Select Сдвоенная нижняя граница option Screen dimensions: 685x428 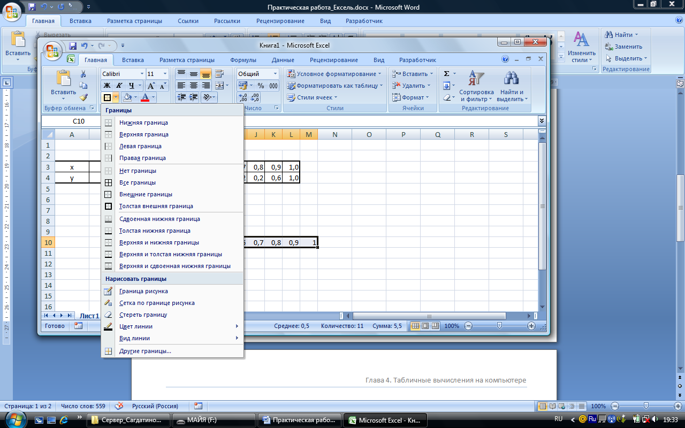(x=172, y=219)
